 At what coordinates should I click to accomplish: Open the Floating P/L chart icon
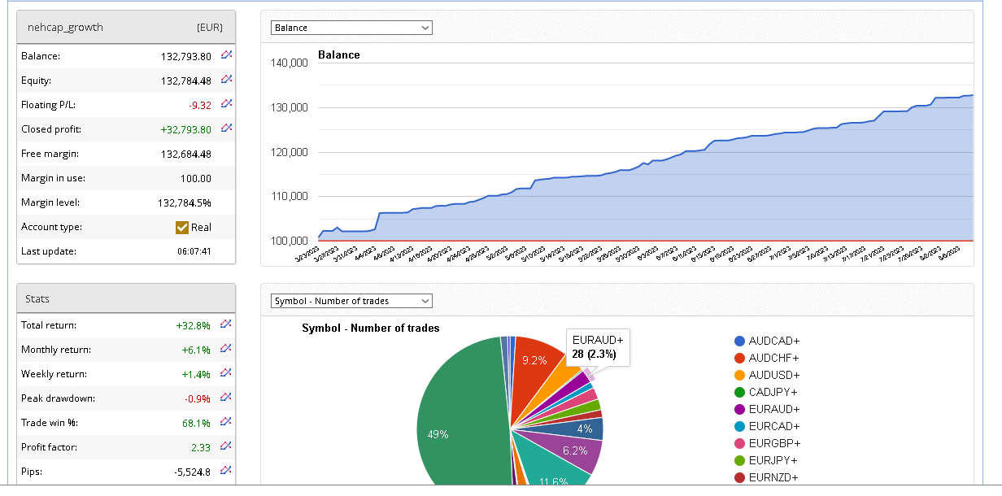point(227,104)
